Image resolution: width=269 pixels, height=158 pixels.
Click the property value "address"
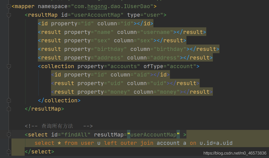coord(109,58)
